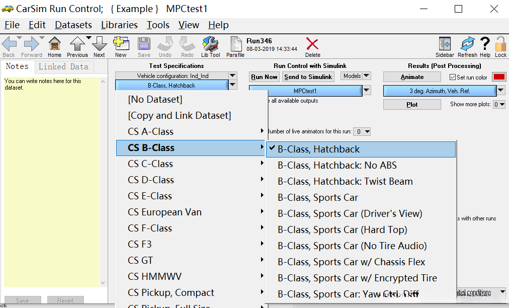
Task: Click the 3 deg. Azimuth, Veh. Ref. button
Action: (x=440, y=91)
